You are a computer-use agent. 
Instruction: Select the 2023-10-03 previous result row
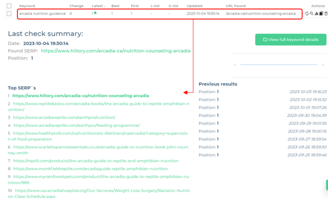tap(262, 92)
